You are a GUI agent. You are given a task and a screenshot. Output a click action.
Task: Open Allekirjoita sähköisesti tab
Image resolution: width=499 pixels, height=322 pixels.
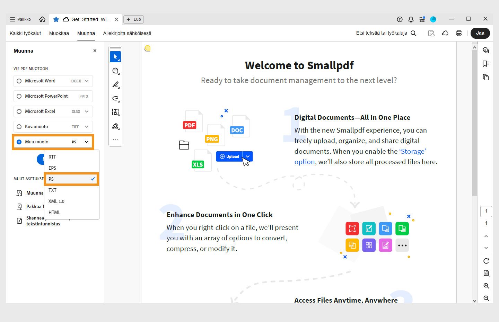127,33
